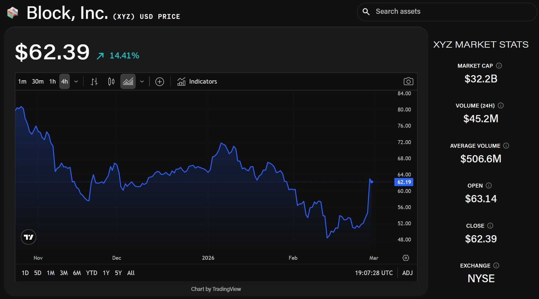The width and height of the screenshot is (539, 299).
Task: Take a chart snapshot with the camera icon
Action: point(408,81)
